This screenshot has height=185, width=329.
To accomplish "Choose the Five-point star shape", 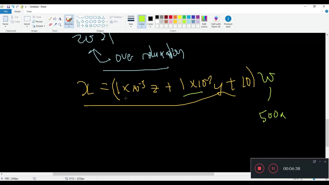I will 87,26.
